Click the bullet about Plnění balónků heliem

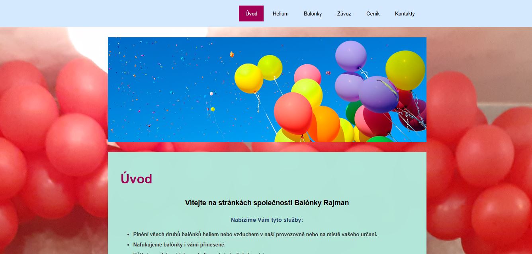tap(255, 235)
